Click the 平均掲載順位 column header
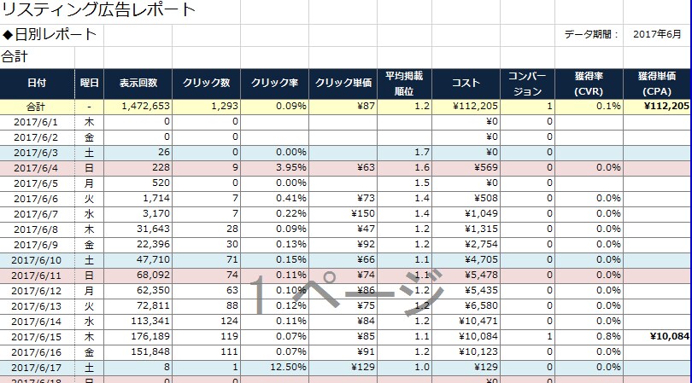This screenshot has height=383, width=692. pos(404,84)
